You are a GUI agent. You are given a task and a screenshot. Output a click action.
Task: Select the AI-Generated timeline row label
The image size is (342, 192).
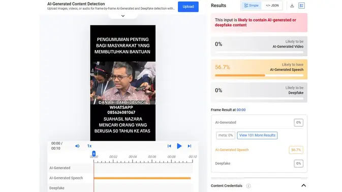[60, 168]
